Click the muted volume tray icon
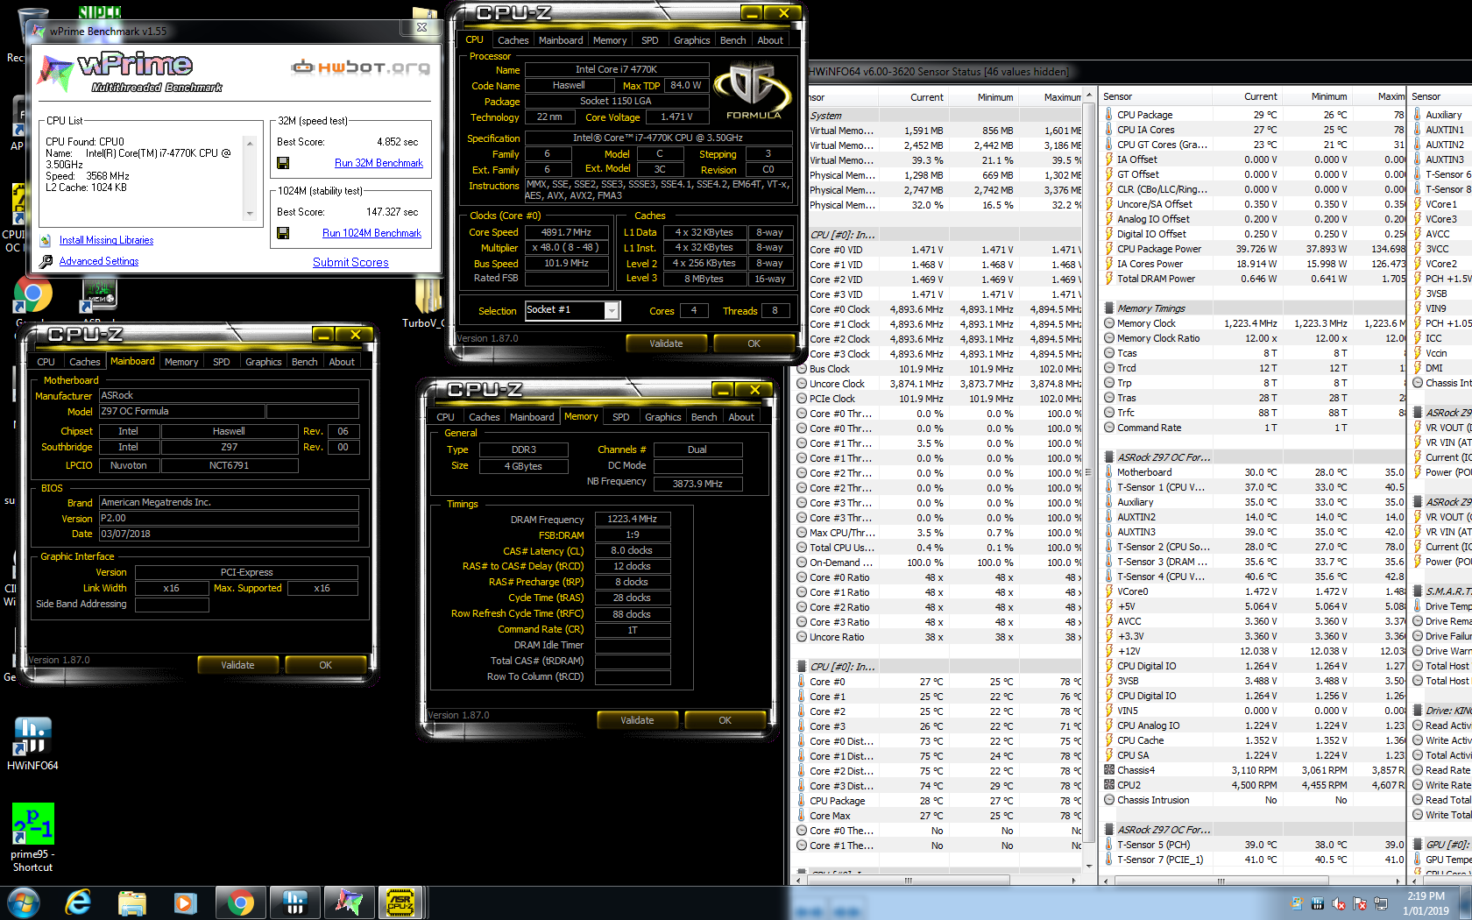 click(x=1339, y=903)
